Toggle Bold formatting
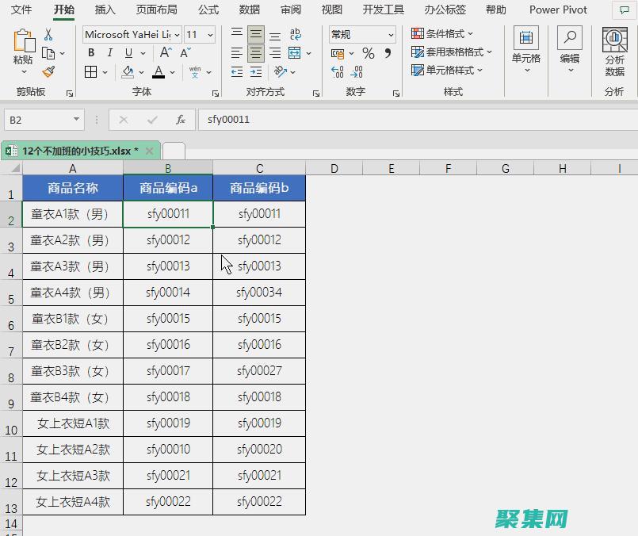Viewport: 638px width, 536px height. [91, 52]
